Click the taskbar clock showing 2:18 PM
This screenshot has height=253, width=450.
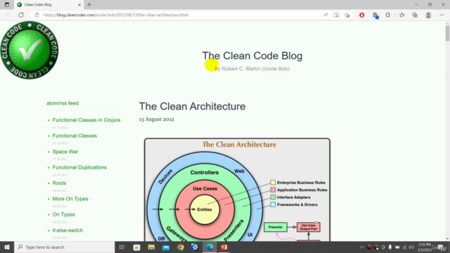click(425, 247)
